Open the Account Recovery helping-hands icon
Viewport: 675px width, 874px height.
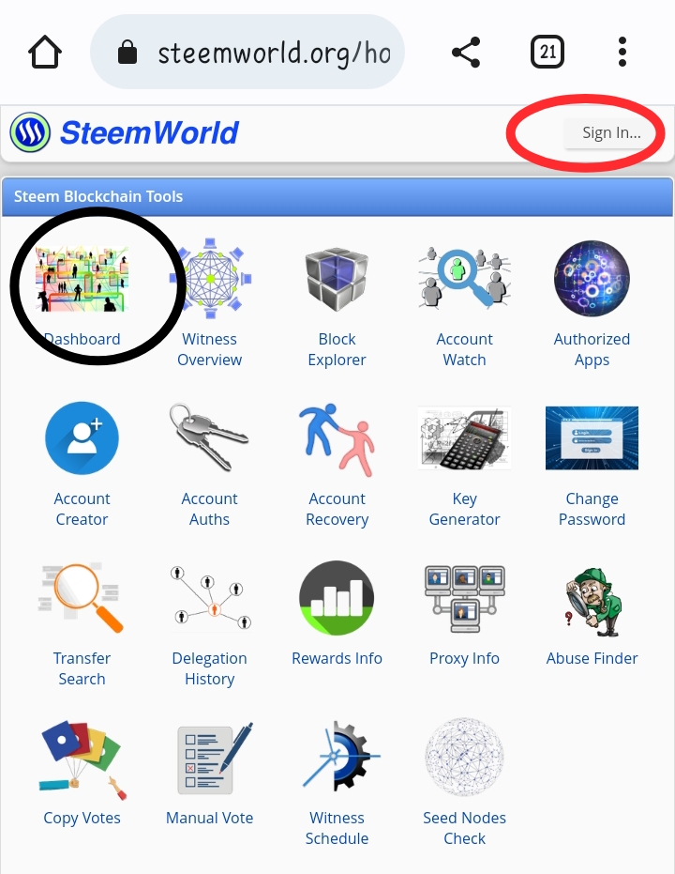pos(337,439)
